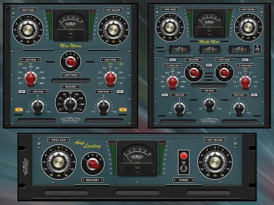This screenshot has width=274, height=205.
Task: Click the mid band mini meter in Multi Max
Action: (x=210, y=50)
